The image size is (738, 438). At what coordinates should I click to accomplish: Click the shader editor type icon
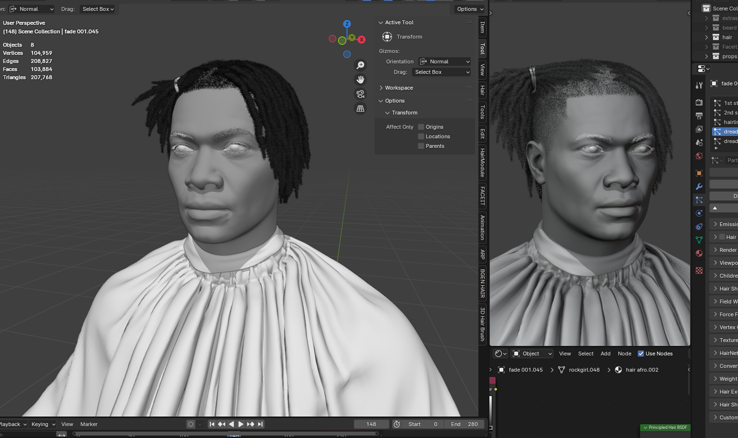501,353
